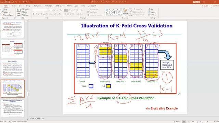This screenshot has width=219, height=123.
Task: Click the Share button
Action: 205,6
